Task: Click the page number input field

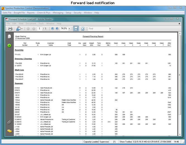Action: pos(39,28)
